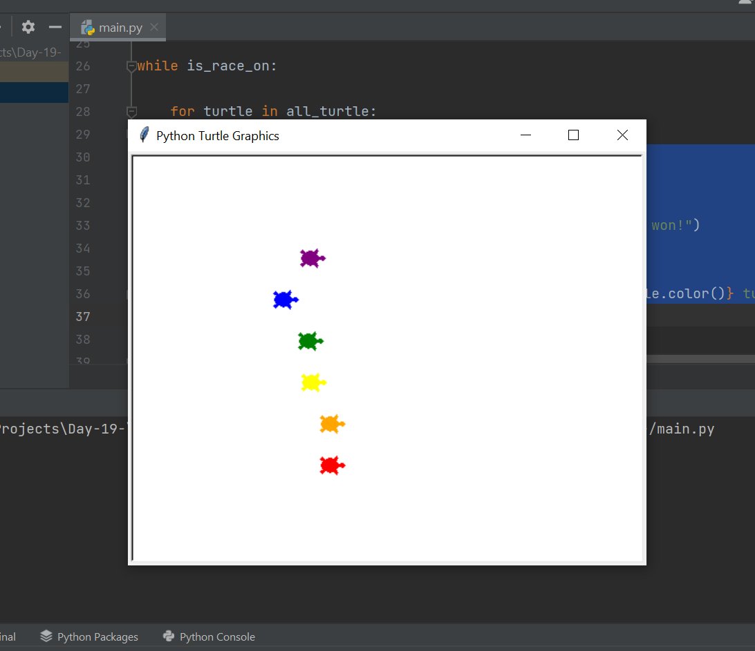755x651 pixels.
Task: Click the orange turtle sprite
Action: coord(330,424)
